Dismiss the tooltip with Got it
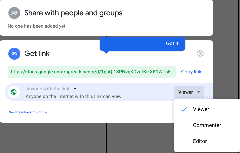 [x=172, y=43]
